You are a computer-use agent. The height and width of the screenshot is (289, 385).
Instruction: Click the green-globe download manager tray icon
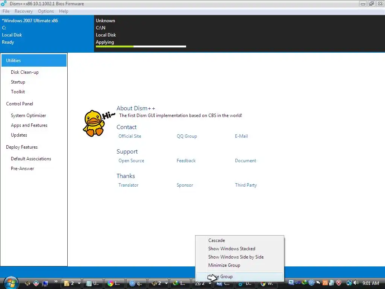coord(305,283)
